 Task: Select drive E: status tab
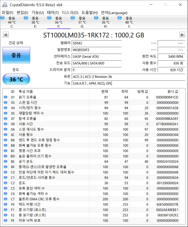coord(35,22)
